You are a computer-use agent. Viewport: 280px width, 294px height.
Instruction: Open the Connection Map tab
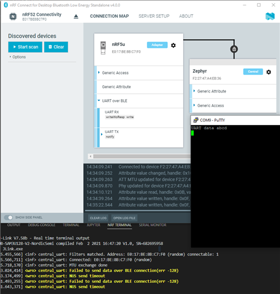[x=110, y=16]
